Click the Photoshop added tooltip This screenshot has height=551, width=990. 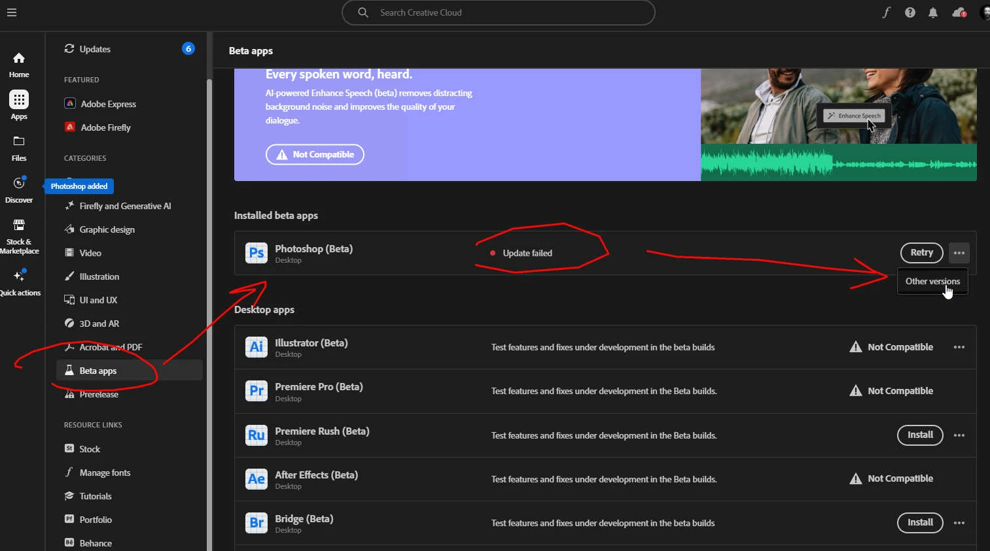pyautogui.click(x=79, y=186)
